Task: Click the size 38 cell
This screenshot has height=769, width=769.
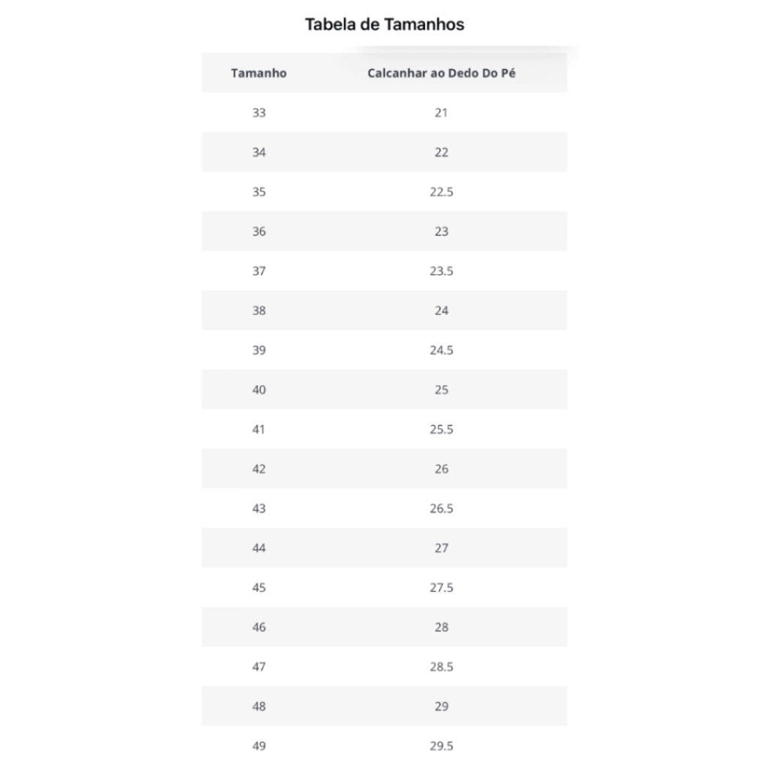Action: 259,310
